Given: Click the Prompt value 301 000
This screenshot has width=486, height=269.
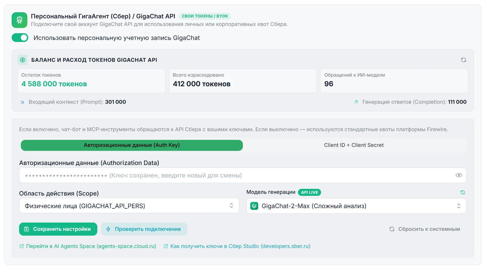Looking at the screenshot, I should pos(115,102).
